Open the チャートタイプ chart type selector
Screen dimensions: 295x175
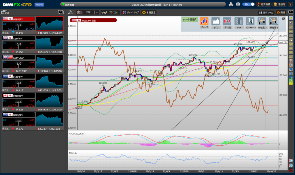coord(131,13)
